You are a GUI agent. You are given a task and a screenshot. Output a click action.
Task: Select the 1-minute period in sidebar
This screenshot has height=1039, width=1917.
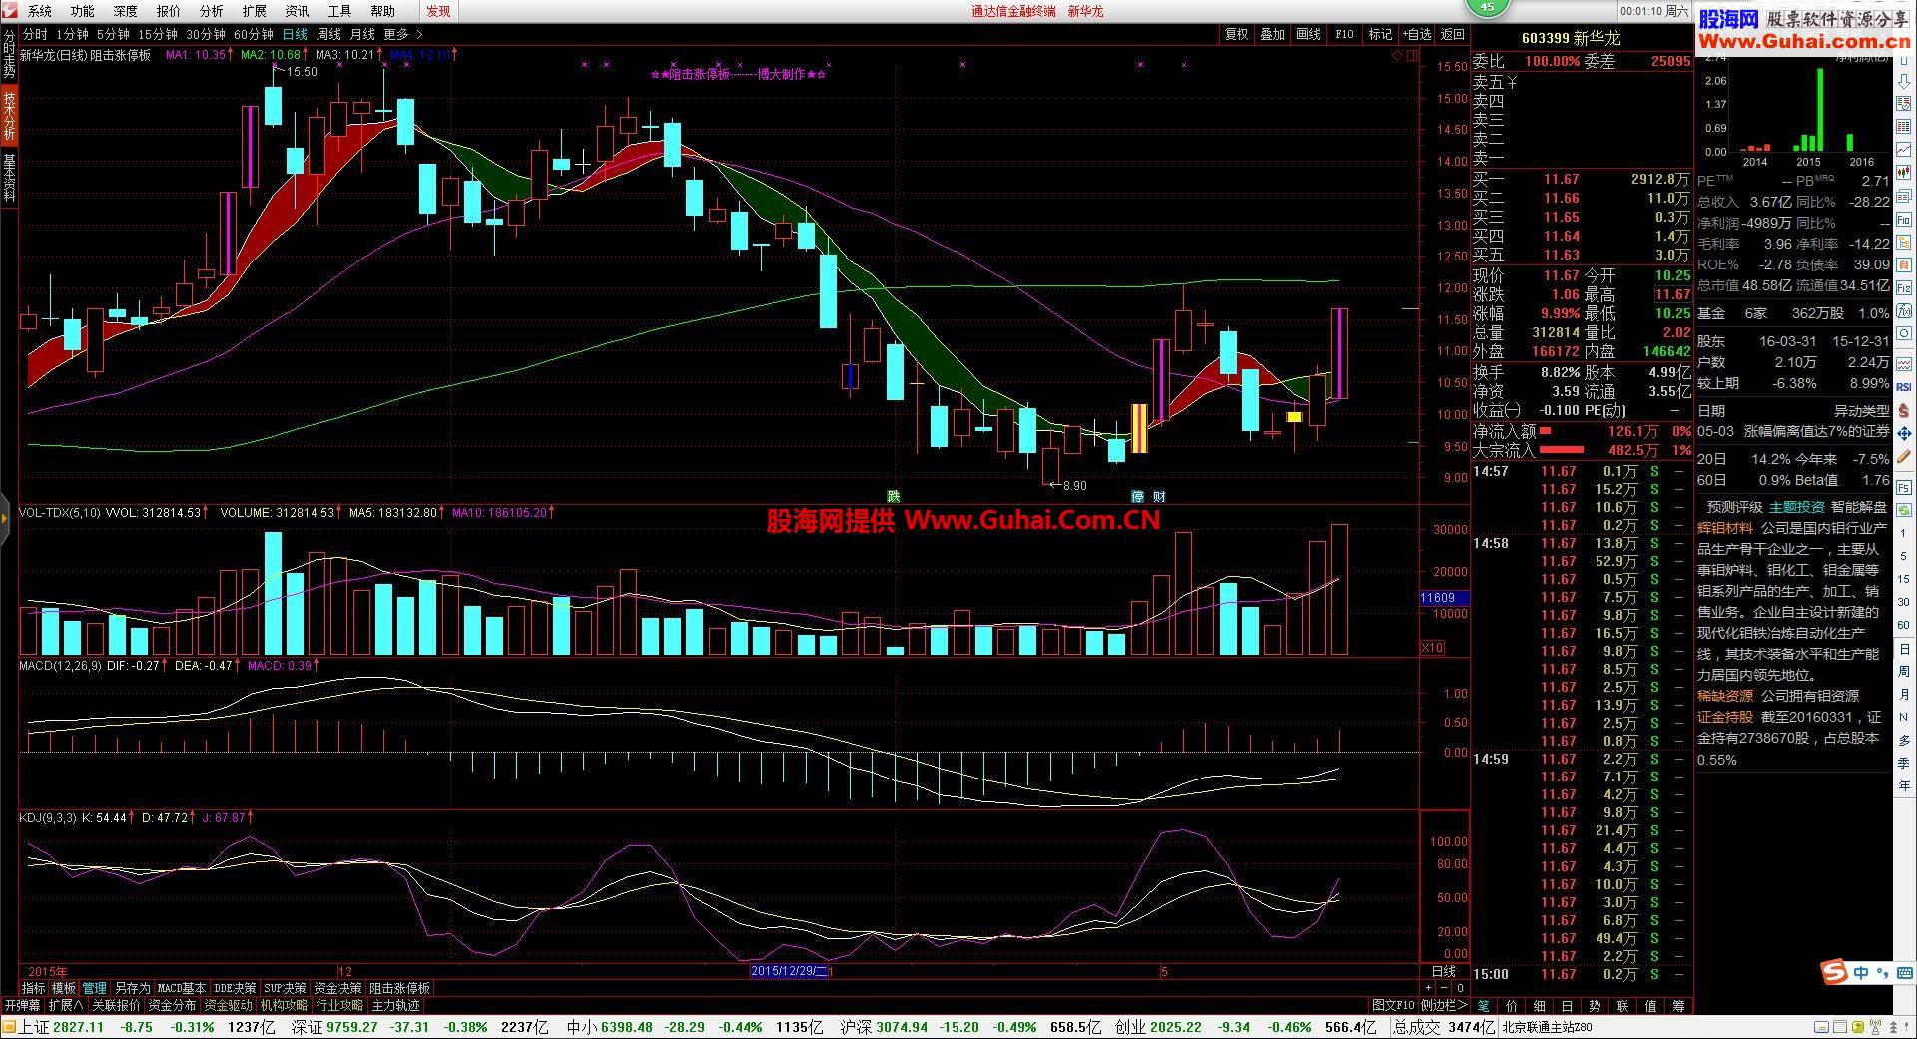(1904, 533)
